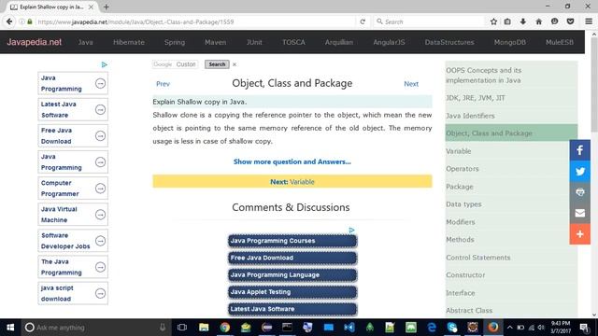Click the Java Programming Courses ad button
Screen dimensions: 598x336
[x=292, y=241]
